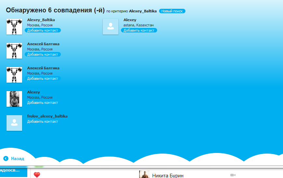283x178 pixels.
Task: Select the frolov_alexey_baltika name
Action: (x=47, y=116)
